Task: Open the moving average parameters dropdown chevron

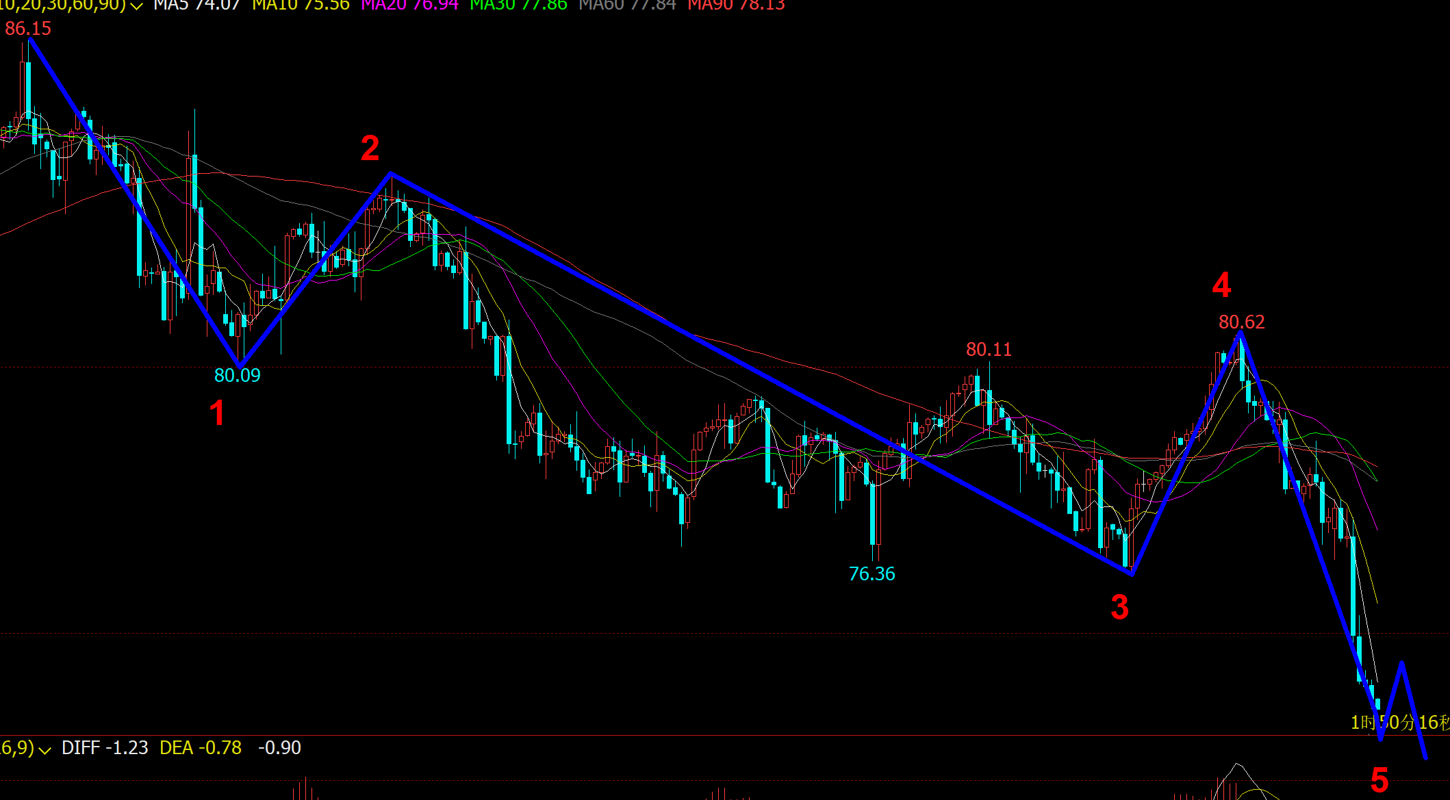Action: click(137, 5)
